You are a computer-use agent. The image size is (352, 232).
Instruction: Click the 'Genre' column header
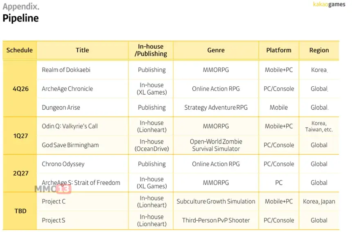click(216, 50)
